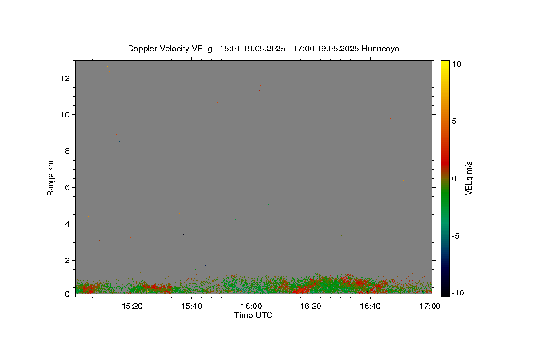
Task: Click the colorbar value label 10
Action: [x=457, y=64]
